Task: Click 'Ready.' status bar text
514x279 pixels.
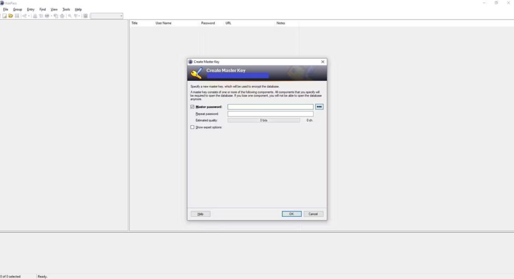Action: tap(43, 276)
